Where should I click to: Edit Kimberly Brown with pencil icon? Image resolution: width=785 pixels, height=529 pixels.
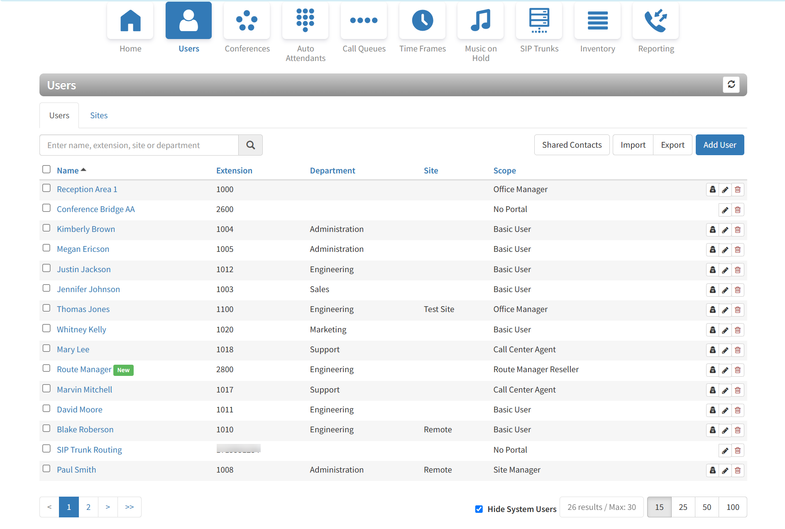point(725,230)
